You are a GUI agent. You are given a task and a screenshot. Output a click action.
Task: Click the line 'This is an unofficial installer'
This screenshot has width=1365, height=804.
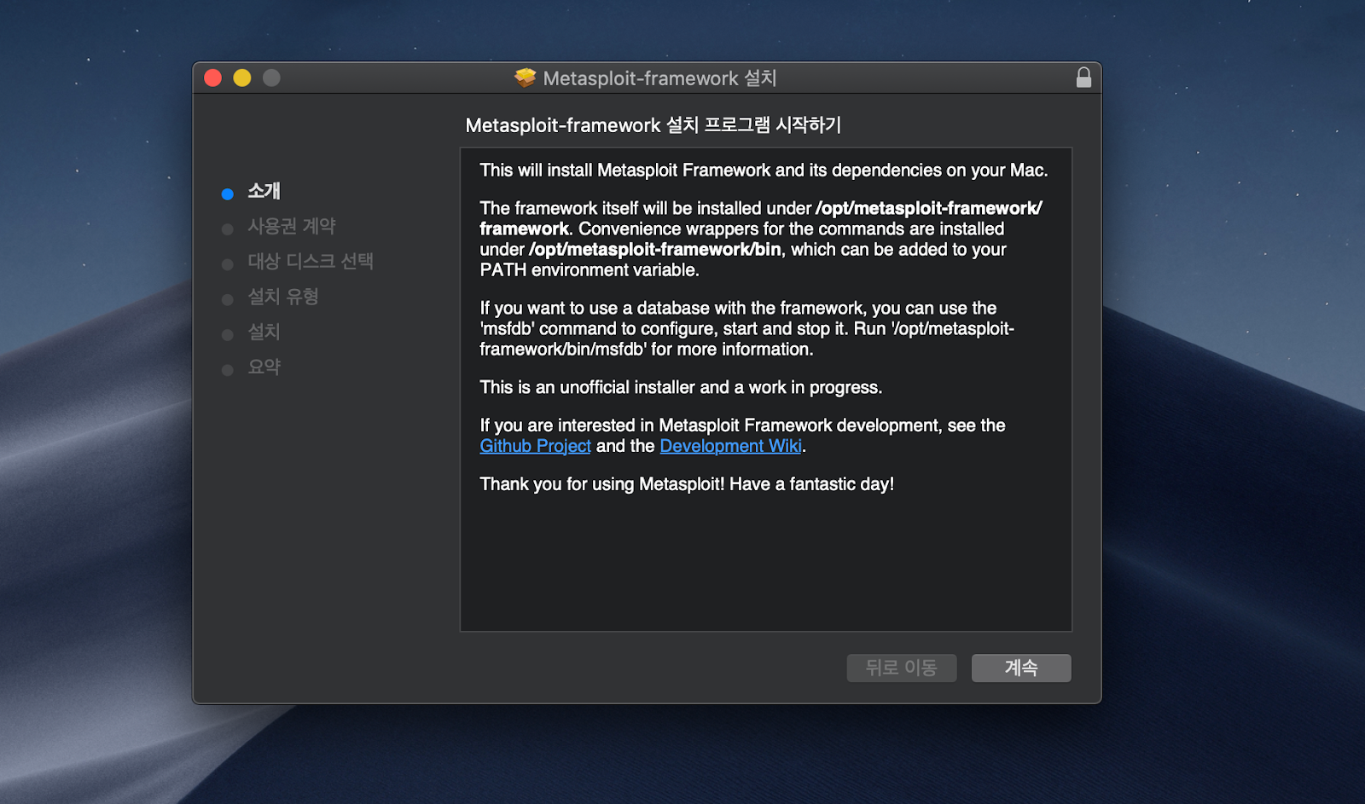pyautogui.click(x=681, y=387)
